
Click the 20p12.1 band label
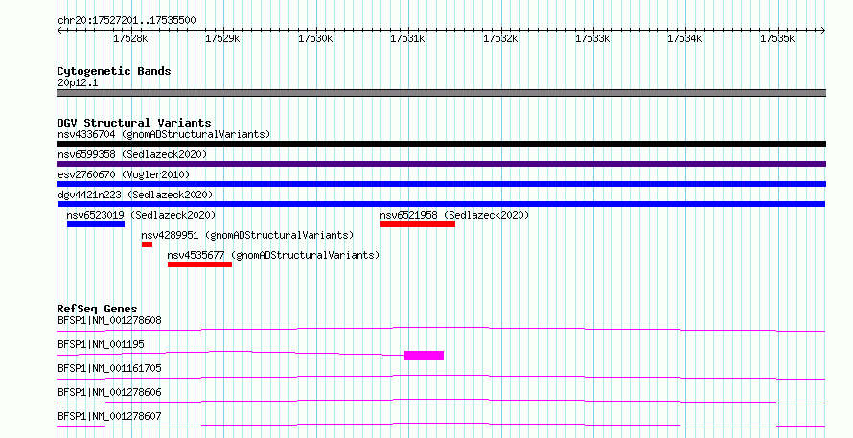click(x=78, y=83)
